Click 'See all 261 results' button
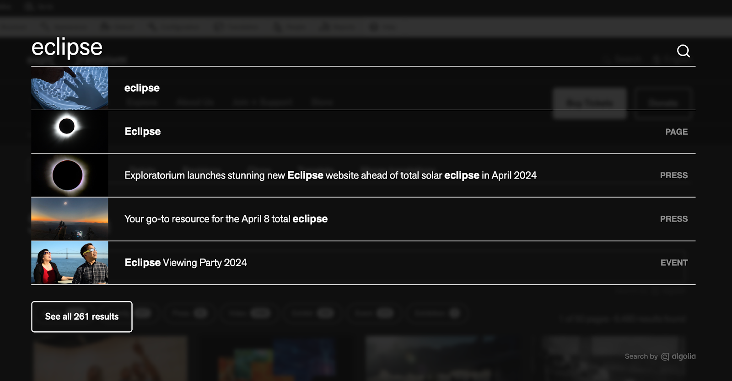Image resolution: width=732 pixels, height=381 pixels. [82, 317]
